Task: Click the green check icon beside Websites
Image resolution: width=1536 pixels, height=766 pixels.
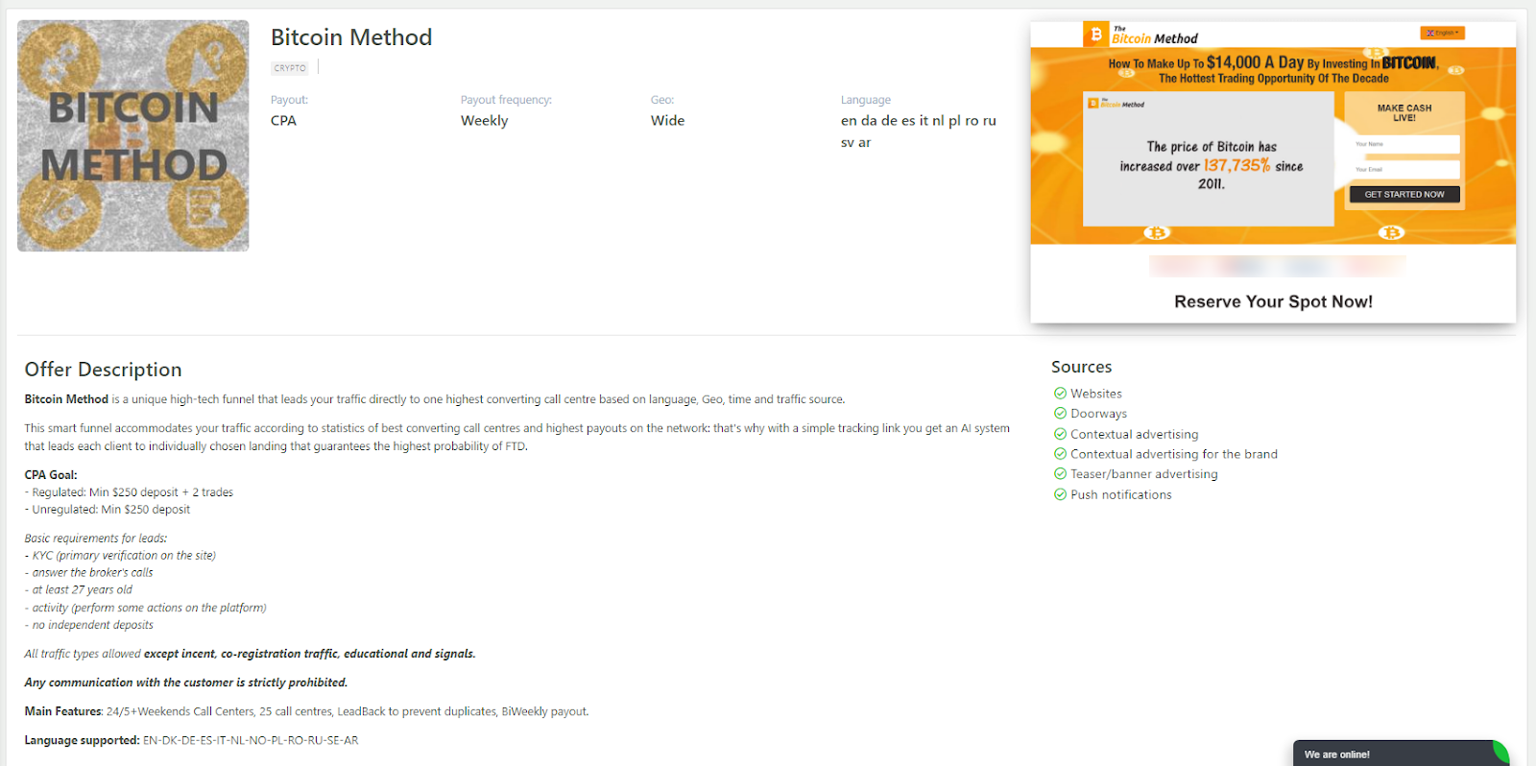Action: (1060, 394)
